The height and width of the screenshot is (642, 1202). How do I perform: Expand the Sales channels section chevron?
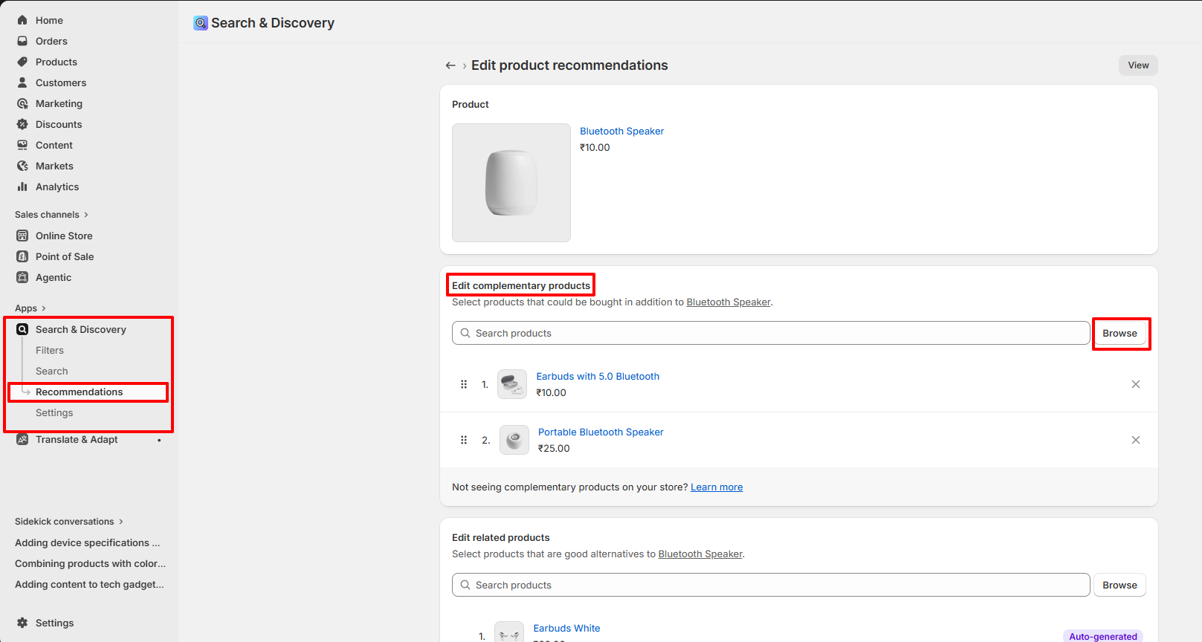tap(86, 215)
